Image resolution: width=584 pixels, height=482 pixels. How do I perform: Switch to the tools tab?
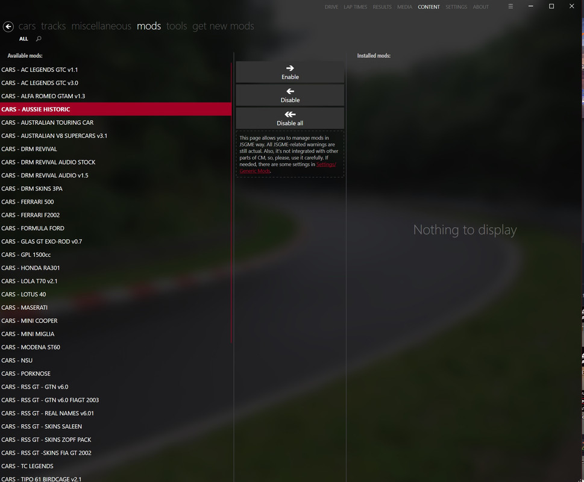tap(177, 26)
